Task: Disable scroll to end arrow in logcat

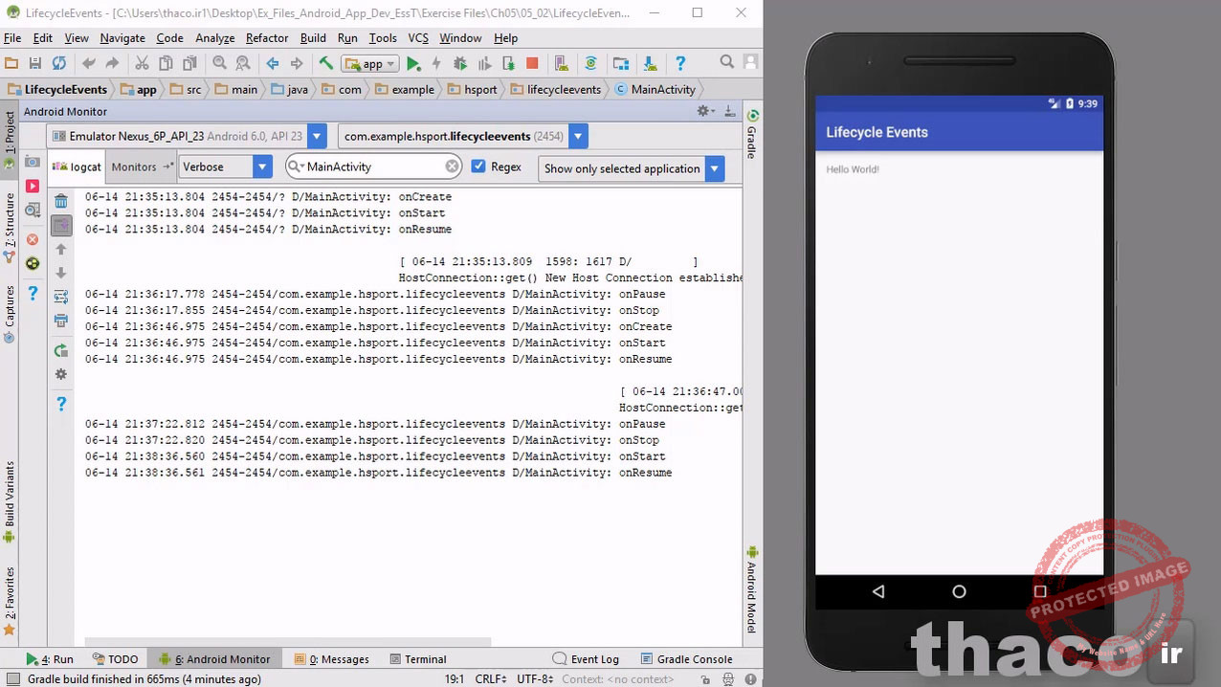Action: [x=60, y=226]
